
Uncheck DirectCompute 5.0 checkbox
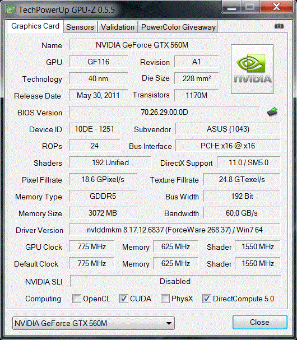(x=207, y=299)
